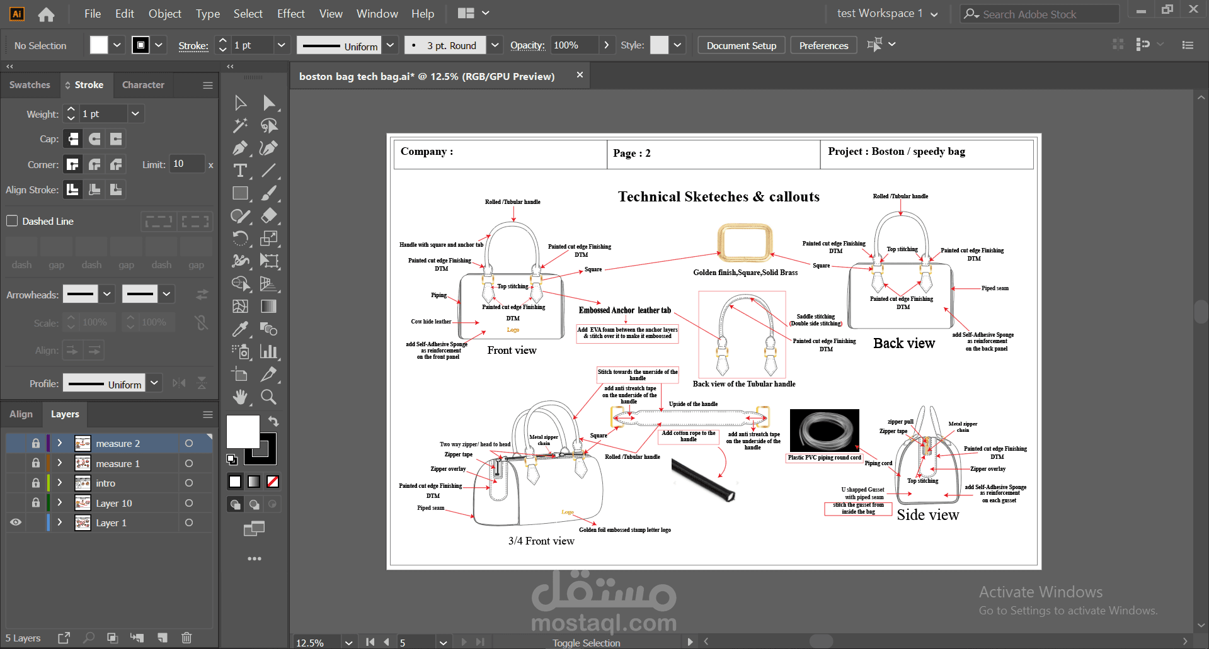The image size is (1209, 649).
Task: Go to the first artboard
Action: pyautogui.click(x=370, y=642)
